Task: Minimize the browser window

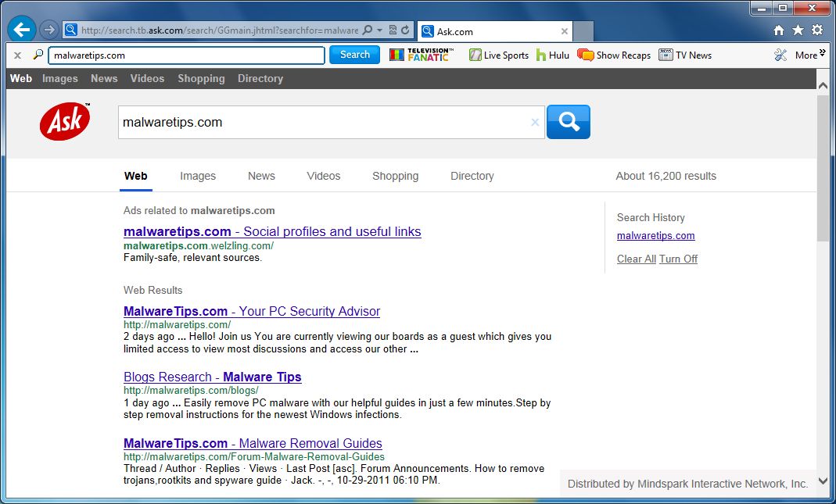Action: click(762, 8)
